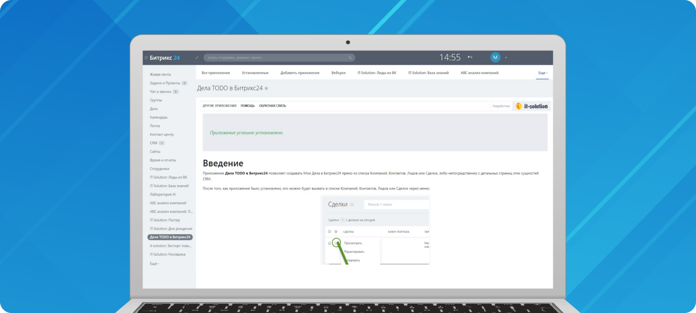Image resolution: width=696 pixels, height=313 pixels.
Task: Open CRM in sidebar
Action: pos(154,143)
